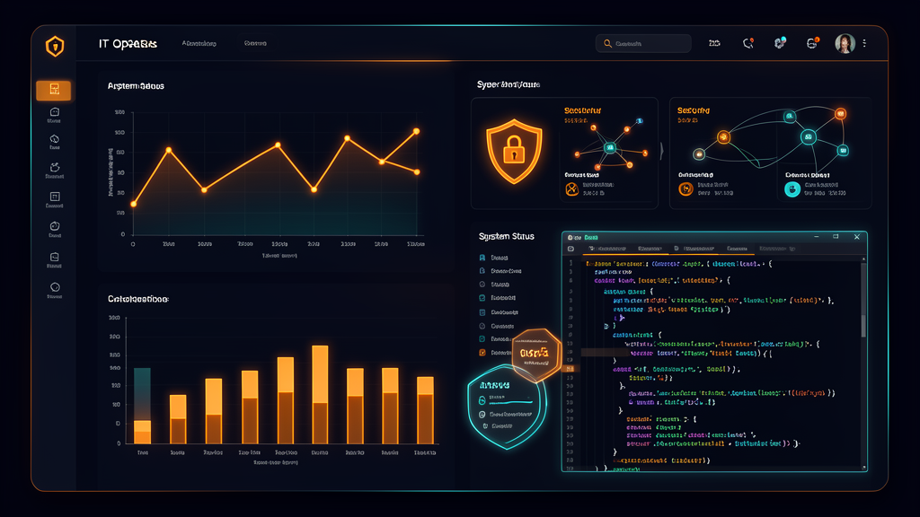Select glowing orange node left in second graph
This screenshot has width=920, height=517.
723,137
